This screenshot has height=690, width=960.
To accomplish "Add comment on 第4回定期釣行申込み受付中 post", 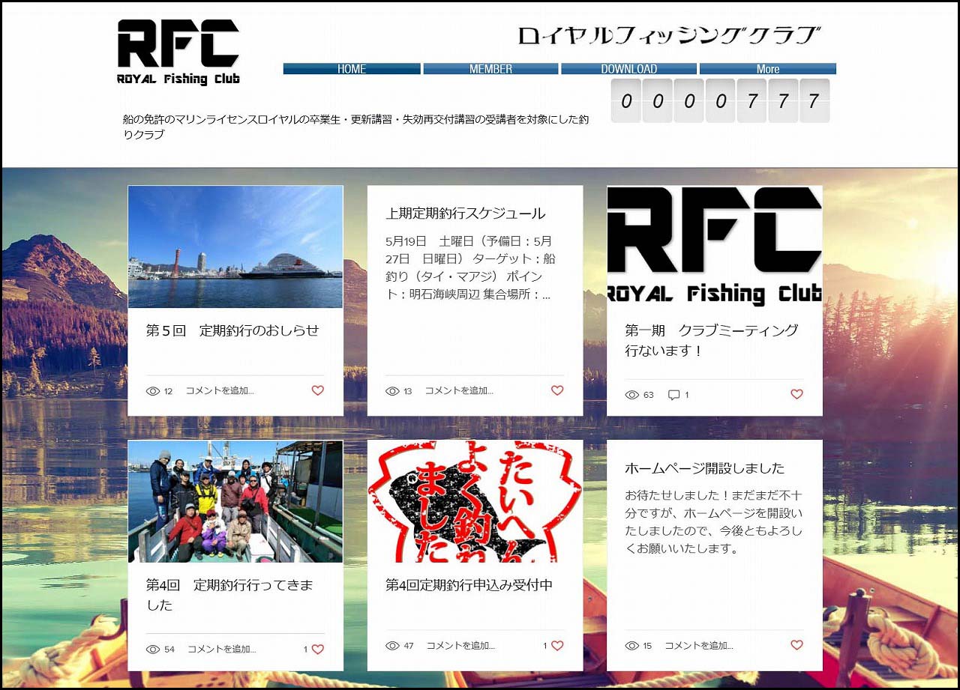I will (460, 646).
